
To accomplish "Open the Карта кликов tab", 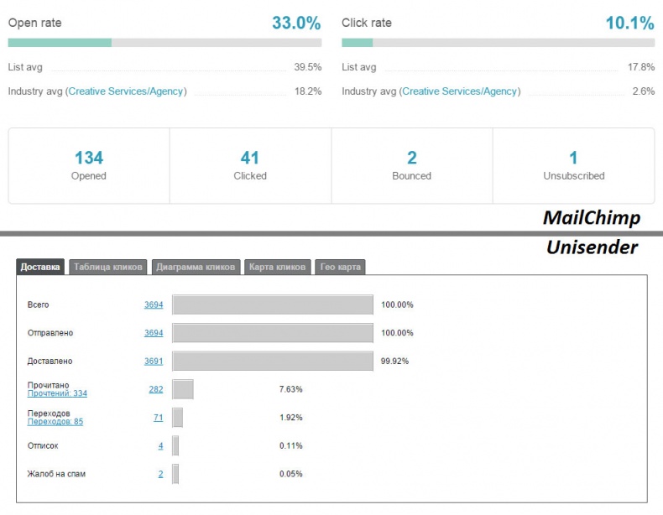I will (277, 267).
